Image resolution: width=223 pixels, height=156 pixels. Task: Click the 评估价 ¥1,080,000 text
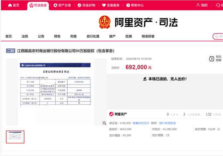point(164,129)
